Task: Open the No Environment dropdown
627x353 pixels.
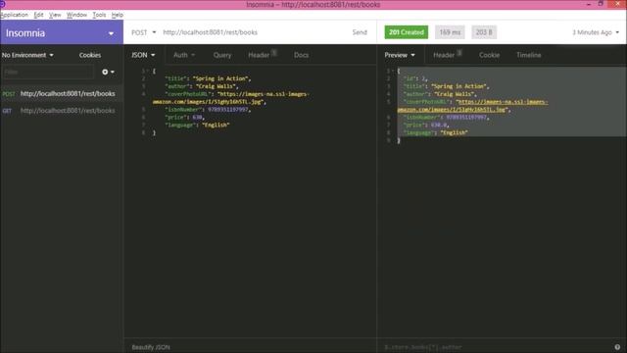Action: point(27,55)
